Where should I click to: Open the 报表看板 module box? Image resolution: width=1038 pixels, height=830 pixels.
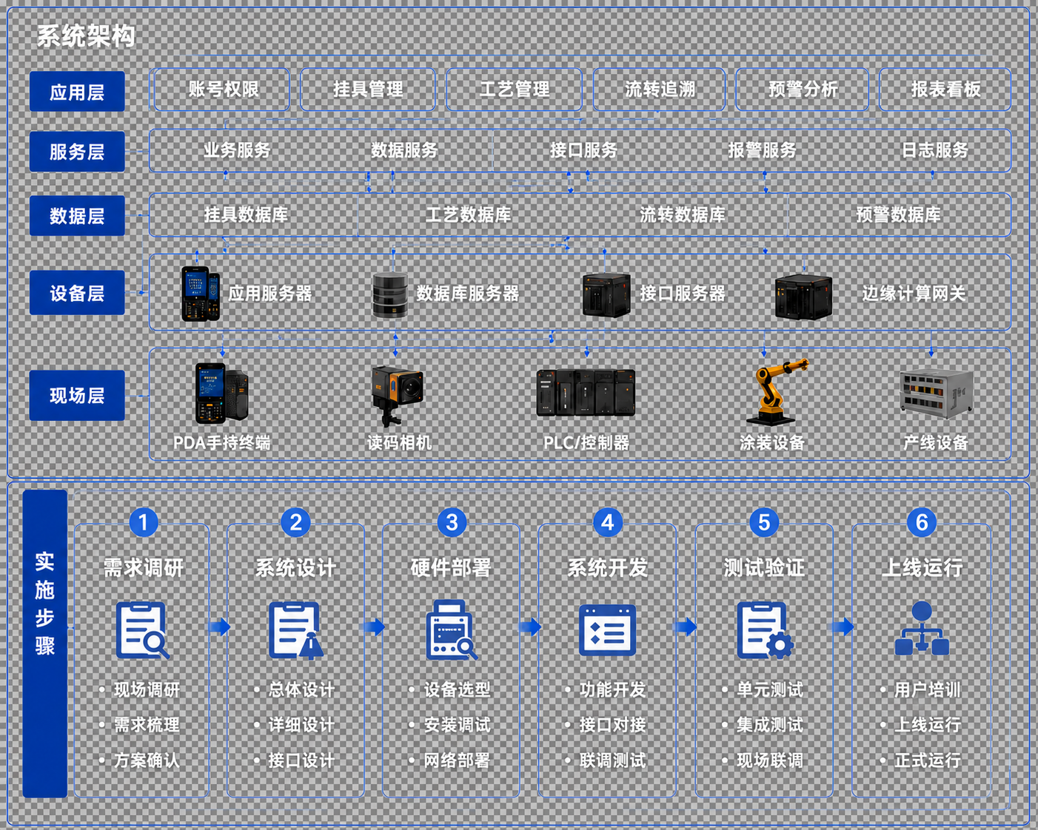(945, 90)
